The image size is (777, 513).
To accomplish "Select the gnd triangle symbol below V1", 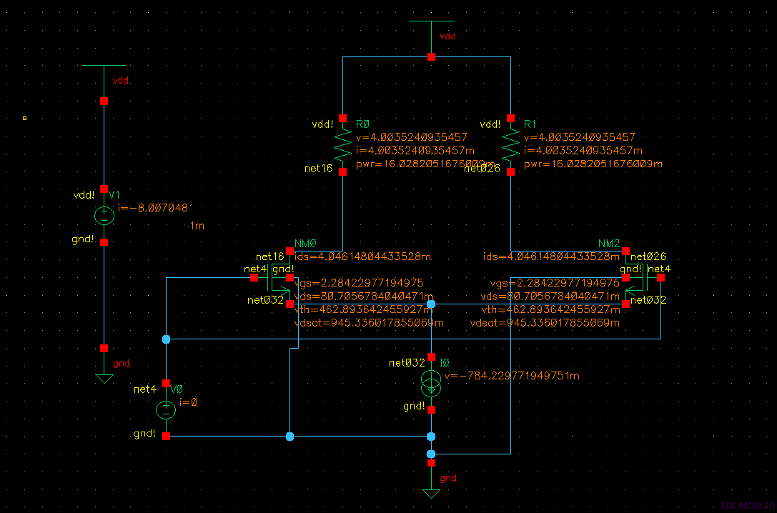I will (104, 379).
